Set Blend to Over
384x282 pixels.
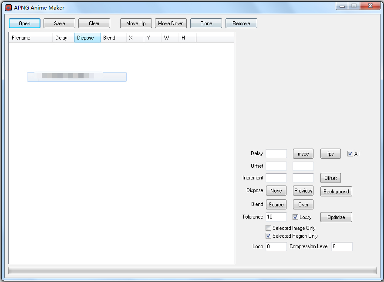pyautogui.click(x=303, y=205)
